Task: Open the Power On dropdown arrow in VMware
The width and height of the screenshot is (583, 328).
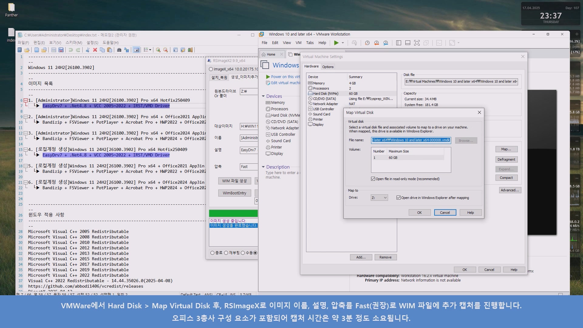Action: 343,43
